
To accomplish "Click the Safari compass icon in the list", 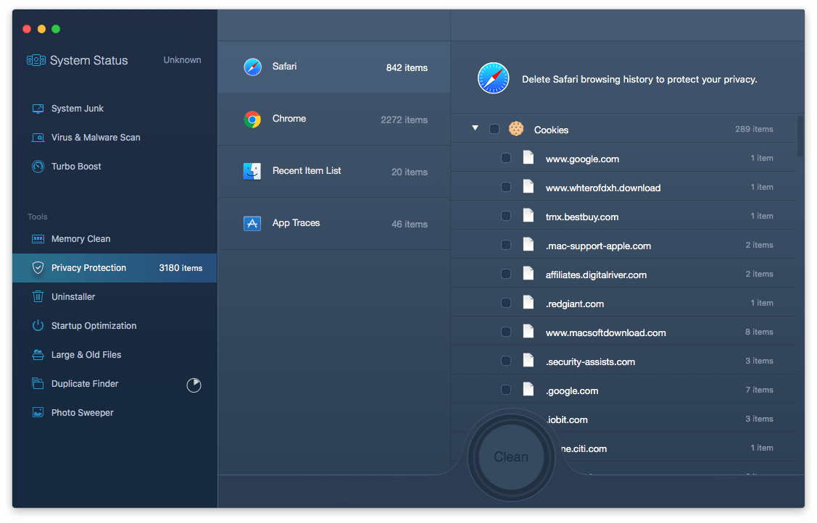I will pyautogui.click(x=253, y=67).
